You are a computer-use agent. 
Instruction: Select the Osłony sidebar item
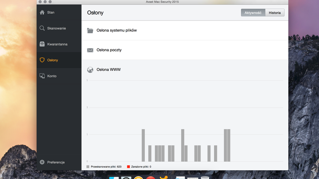[x=59, y=60]
